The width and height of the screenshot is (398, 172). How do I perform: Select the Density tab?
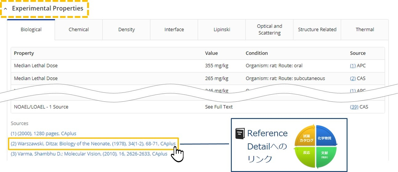(x=127, y=30)
